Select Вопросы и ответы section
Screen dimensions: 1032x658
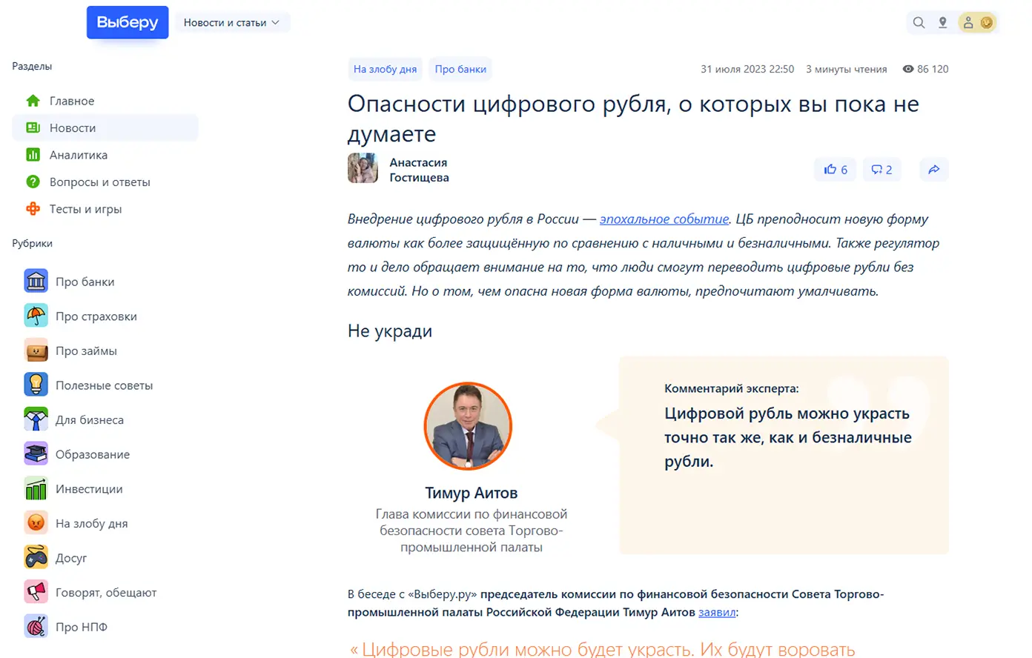[99, 182]
